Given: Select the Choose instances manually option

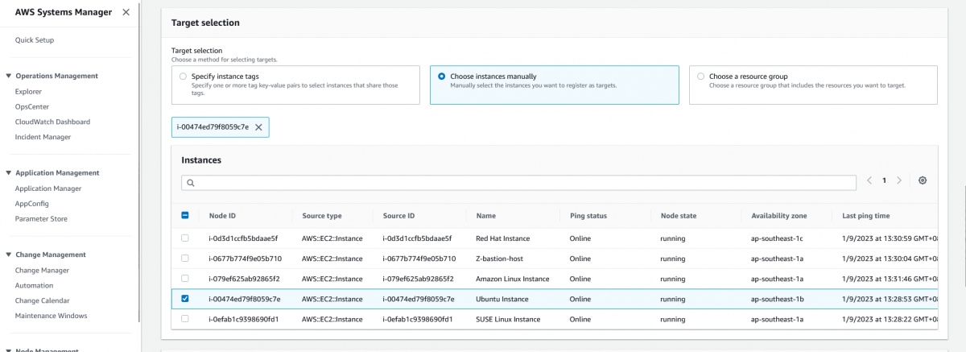Looking at the screenshot, I should (x=441, y=77).
